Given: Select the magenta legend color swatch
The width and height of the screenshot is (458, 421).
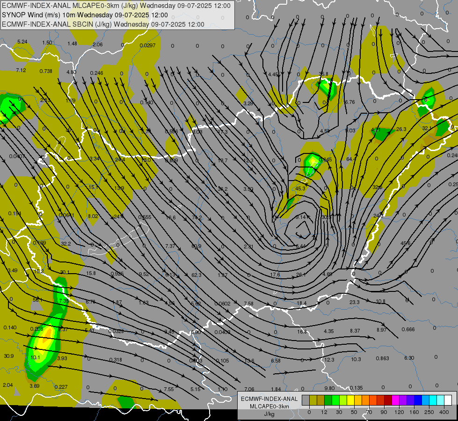Looking at the screenshot, I should tap(395, 400).
